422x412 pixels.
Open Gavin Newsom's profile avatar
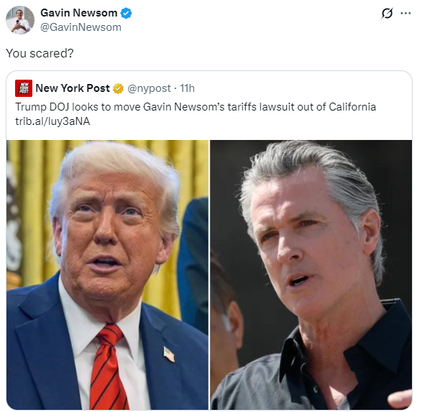(20, 20)
